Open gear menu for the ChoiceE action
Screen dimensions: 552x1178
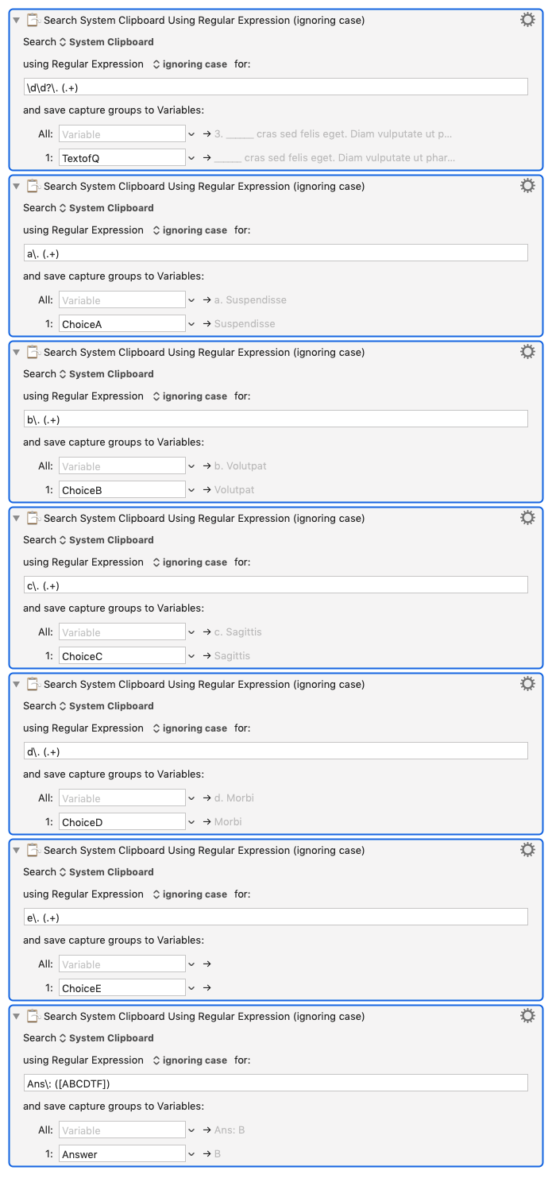(527, 850)
